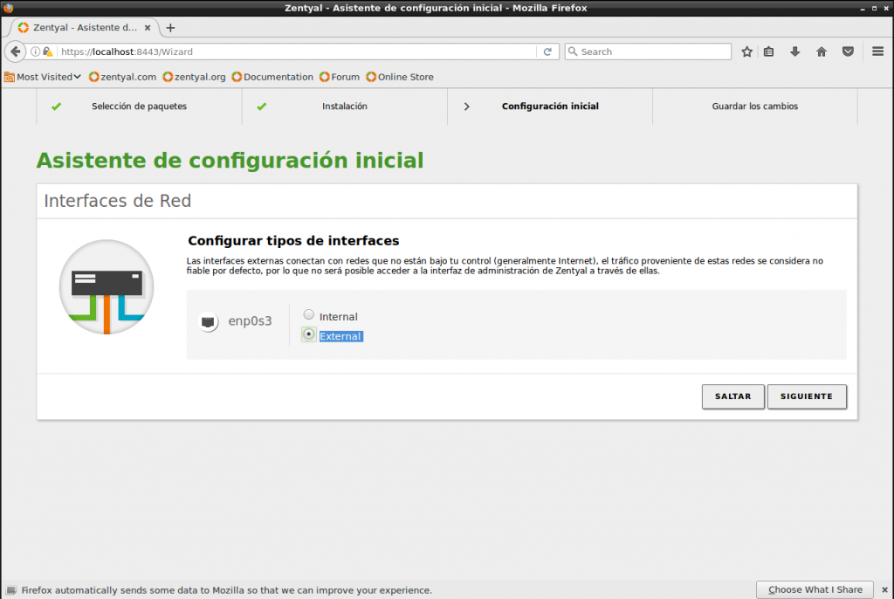The height and width of the screenshot is (599, 894).
Task: Open the zentyal.org bookmark
Action: tap(194, 77)
